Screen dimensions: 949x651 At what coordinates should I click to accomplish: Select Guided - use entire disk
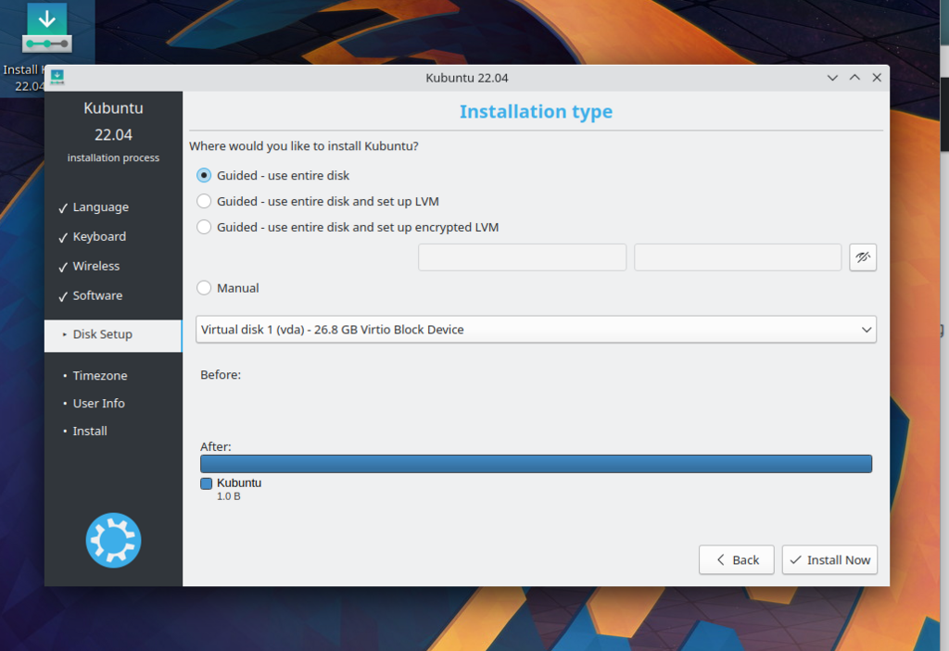(204, 175)
